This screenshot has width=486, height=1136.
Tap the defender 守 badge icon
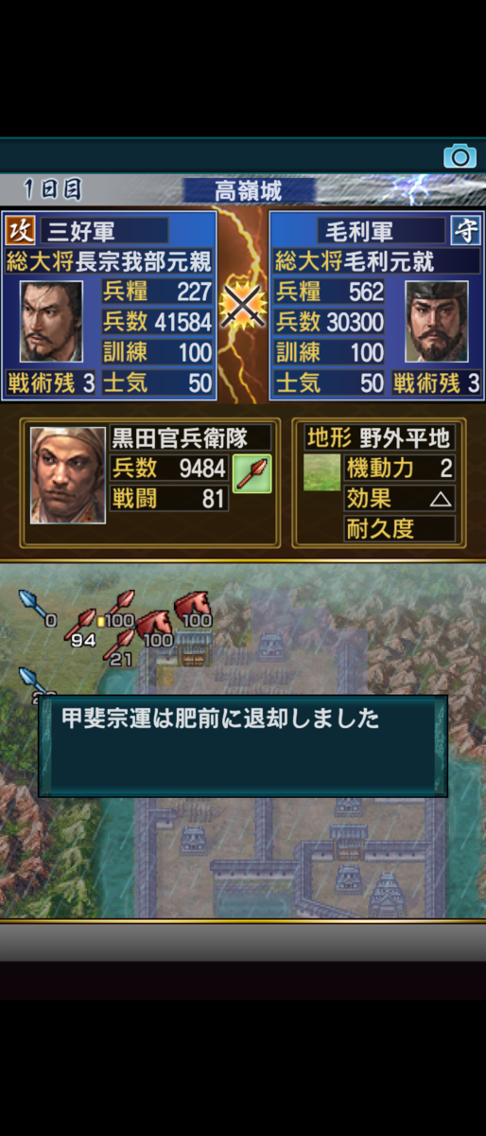[465, 230]
